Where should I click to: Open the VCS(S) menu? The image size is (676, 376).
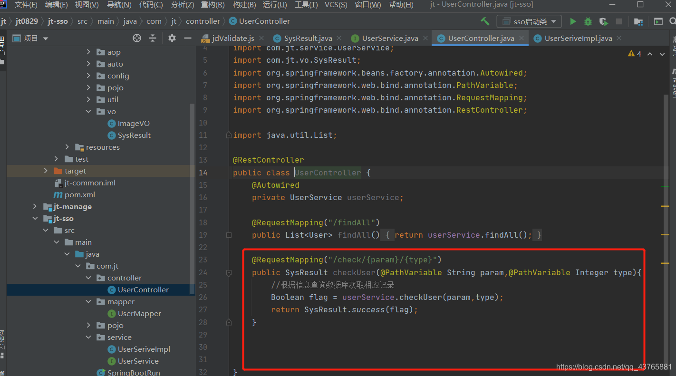tap(337, 5)
